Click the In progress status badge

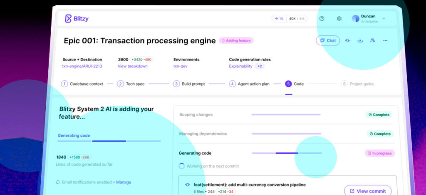tap(379, 153)
